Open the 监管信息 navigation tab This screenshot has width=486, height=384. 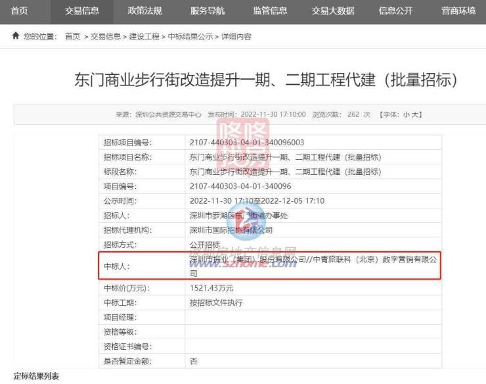pos(271,11)
